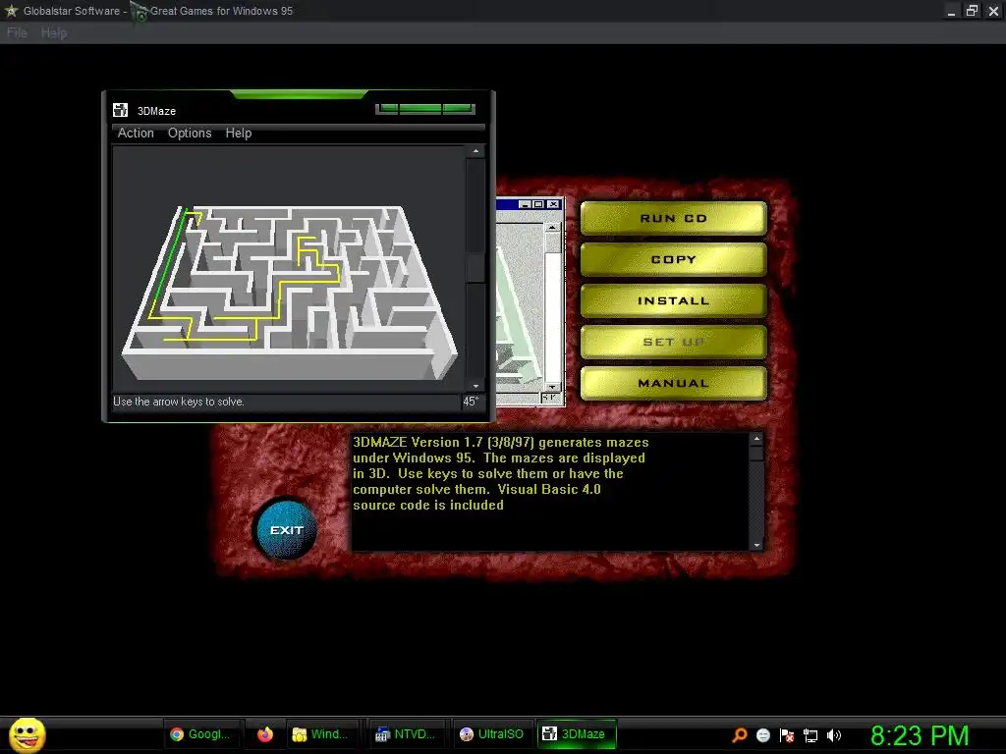Restore down the Globalstar main window
Screen dimensions: 1006x754
[x=972, y=10]
